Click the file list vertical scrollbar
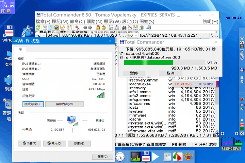Image resolution: width=245 pixels, height=163 pixels. click(x=217, y=105)
